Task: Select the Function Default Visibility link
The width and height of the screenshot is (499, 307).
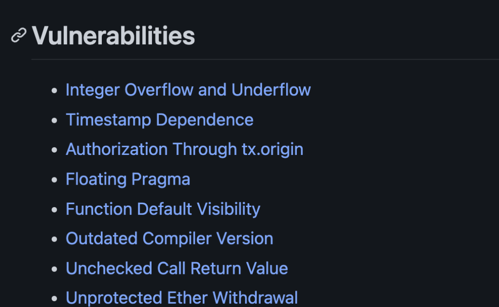Action: point(163,209)
